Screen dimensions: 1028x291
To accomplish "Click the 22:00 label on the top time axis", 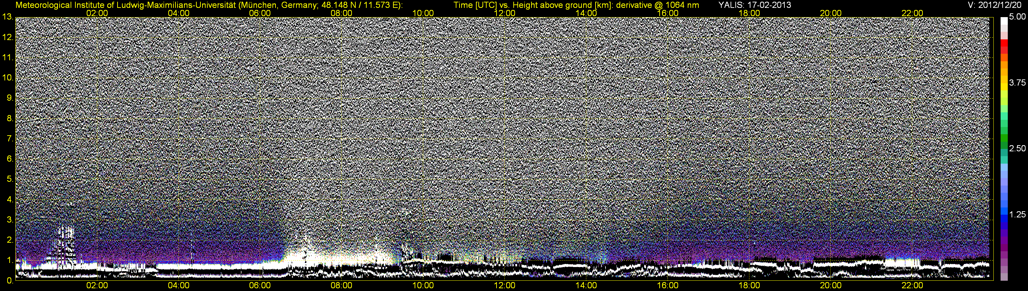I will pos(912,13).
